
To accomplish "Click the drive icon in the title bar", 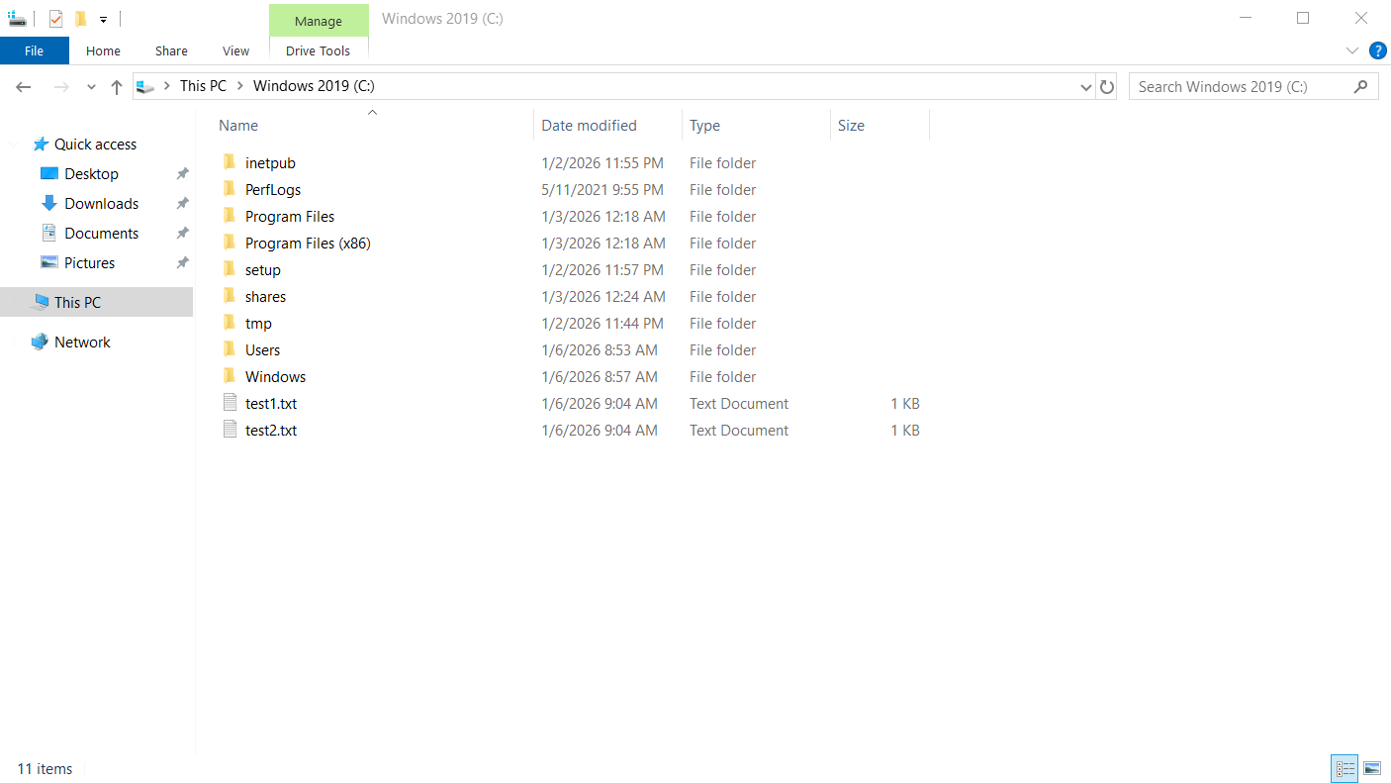I will 17,18.
